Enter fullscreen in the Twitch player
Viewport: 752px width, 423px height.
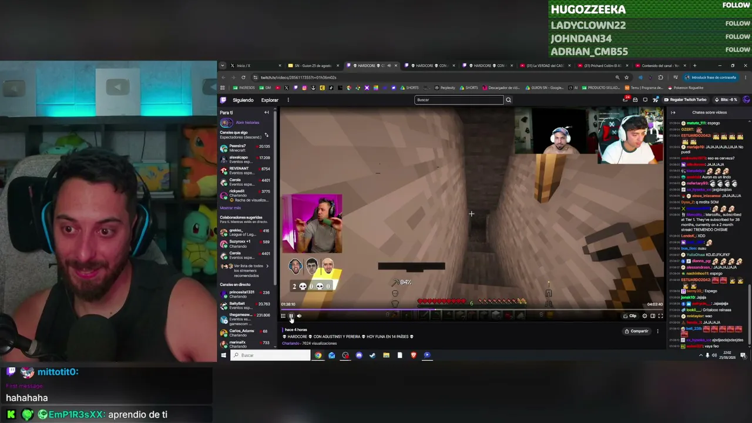pyautogui.click(x=660, y=316)
